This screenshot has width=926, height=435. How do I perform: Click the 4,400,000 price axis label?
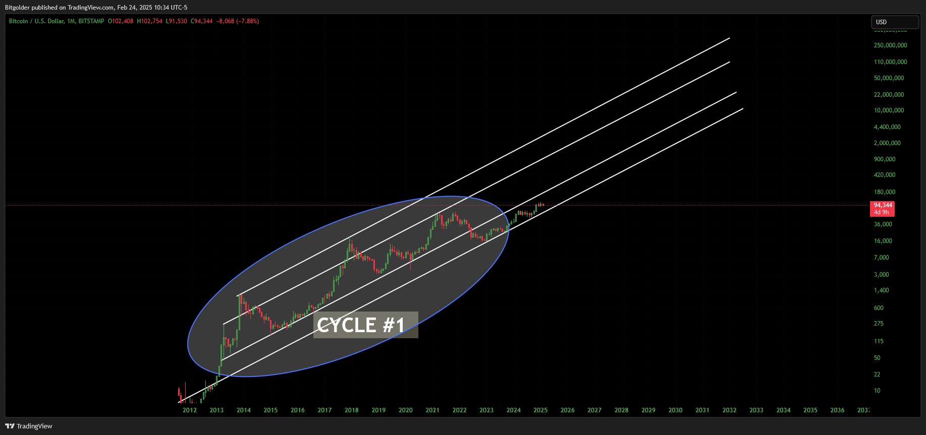(x=887, y=127)
